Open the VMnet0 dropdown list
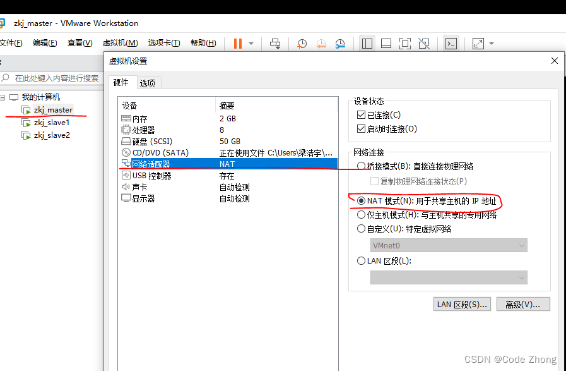 coord(449,245)
